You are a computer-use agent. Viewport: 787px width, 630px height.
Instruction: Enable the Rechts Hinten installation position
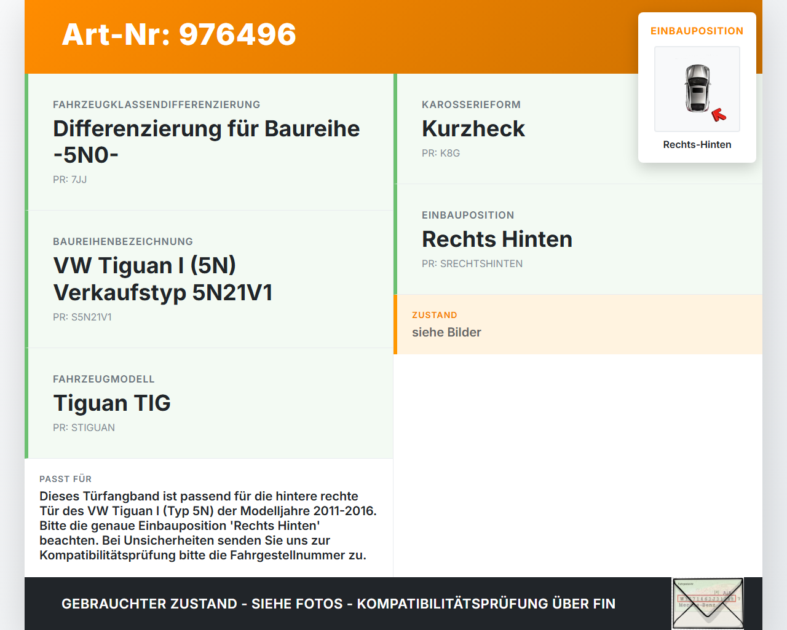point(497,239)
